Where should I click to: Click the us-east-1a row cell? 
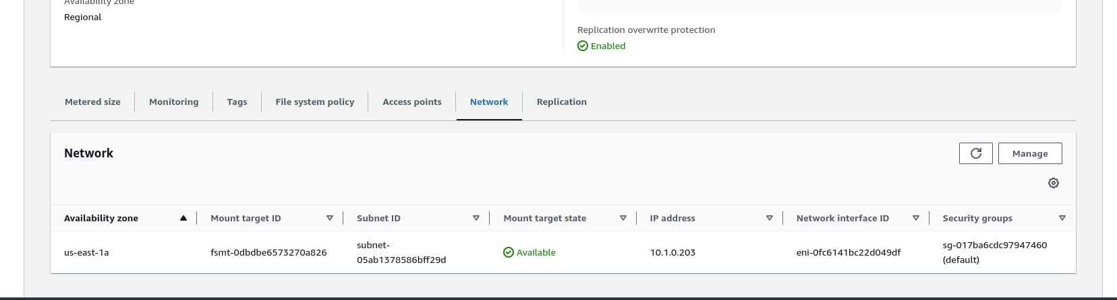click(86, 253)
